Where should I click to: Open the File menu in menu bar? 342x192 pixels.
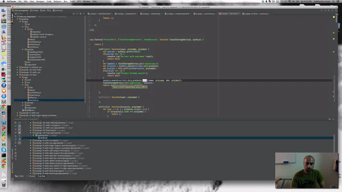tap(20, 1)
